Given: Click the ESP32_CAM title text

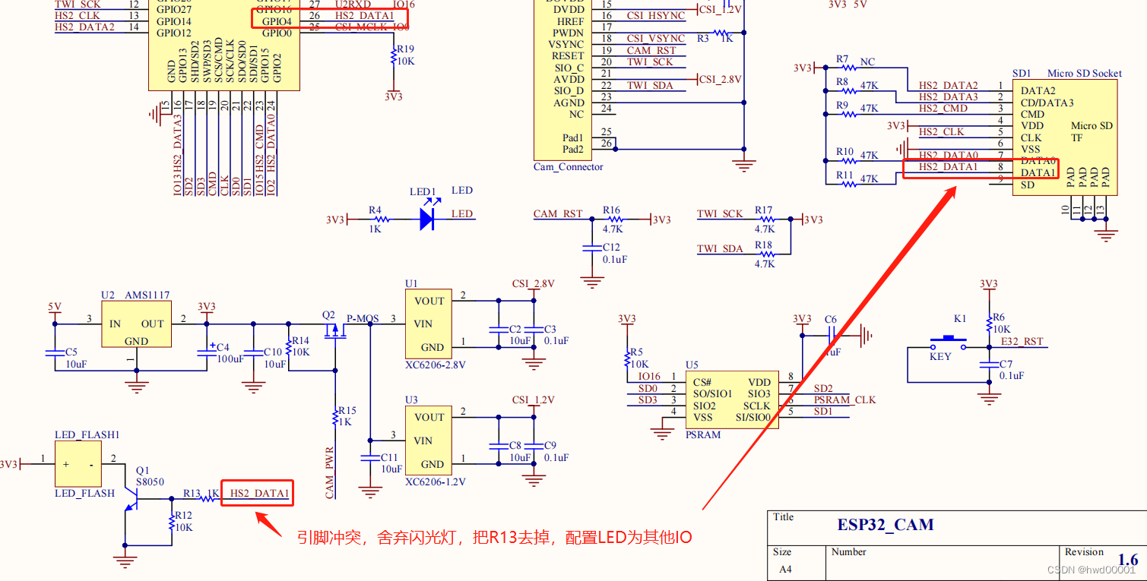Looking at the screenshot, I should [x=886, y=525].
